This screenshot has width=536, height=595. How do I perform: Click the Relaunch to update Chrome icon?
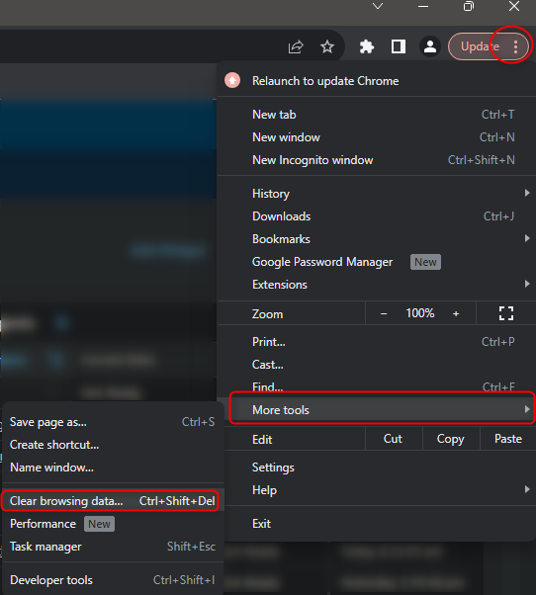[232, 80]
